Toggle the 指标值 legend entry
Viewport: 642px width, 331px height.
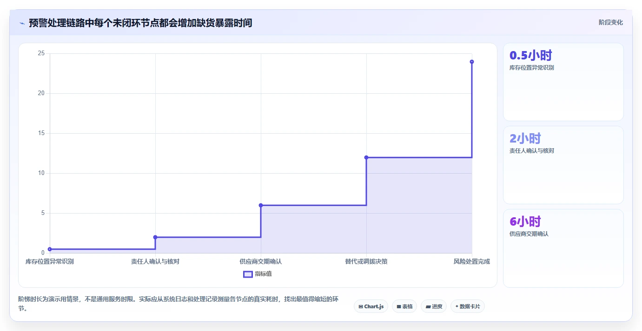[x=258, y=274]
